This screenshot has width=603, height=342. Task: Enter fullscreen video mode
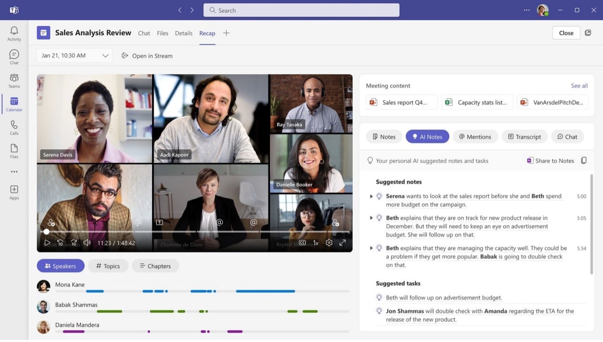[x=343, y=243]
